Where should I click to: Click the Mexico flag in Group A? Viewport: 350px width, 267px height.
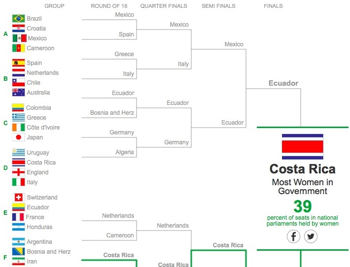(x=19, y=38)
